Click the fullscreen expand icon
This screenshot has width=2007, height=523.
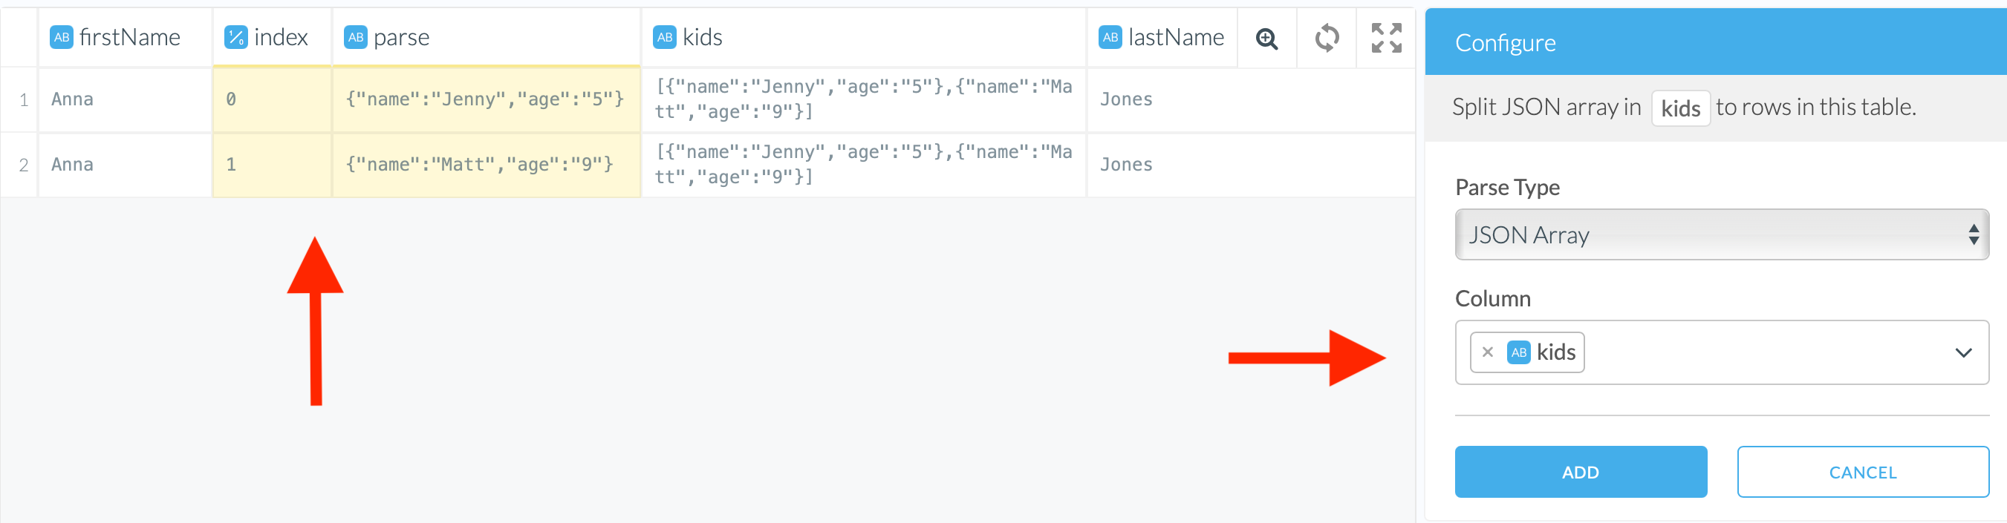[x=1386, y=38]
